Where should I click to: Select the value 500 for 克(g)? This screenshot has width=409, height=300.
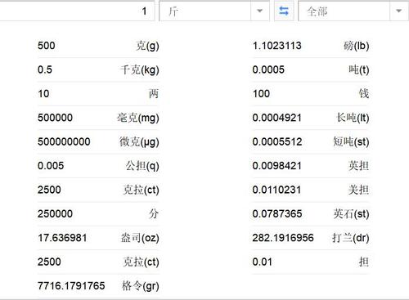[47, 46]
